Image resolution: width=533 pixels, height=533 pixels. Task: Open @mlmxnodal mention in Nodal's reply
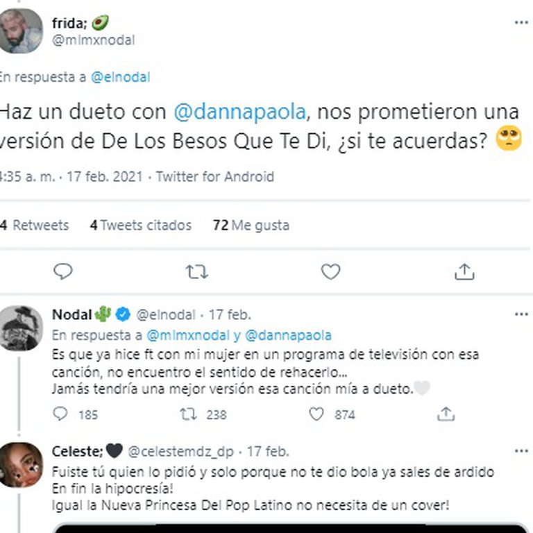click(x=188, y=335)
